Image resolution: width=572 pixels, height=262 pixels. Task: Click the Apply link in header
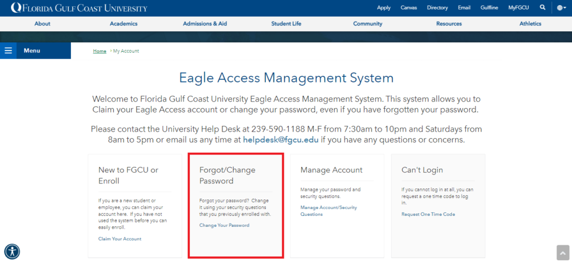click(x=384, y=8)
